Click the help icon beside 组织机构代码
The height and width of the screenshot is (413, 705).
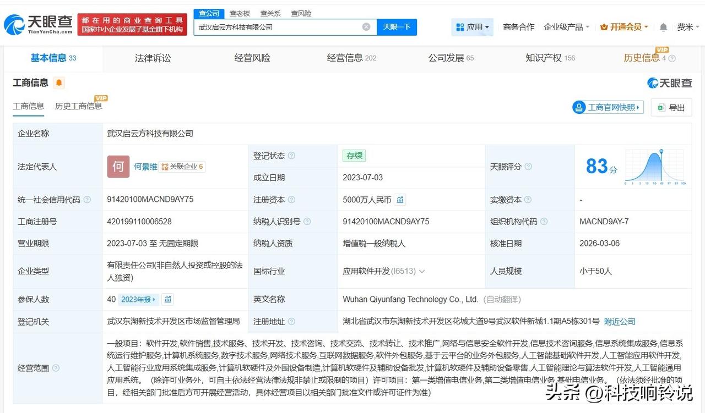coord(544,222)
